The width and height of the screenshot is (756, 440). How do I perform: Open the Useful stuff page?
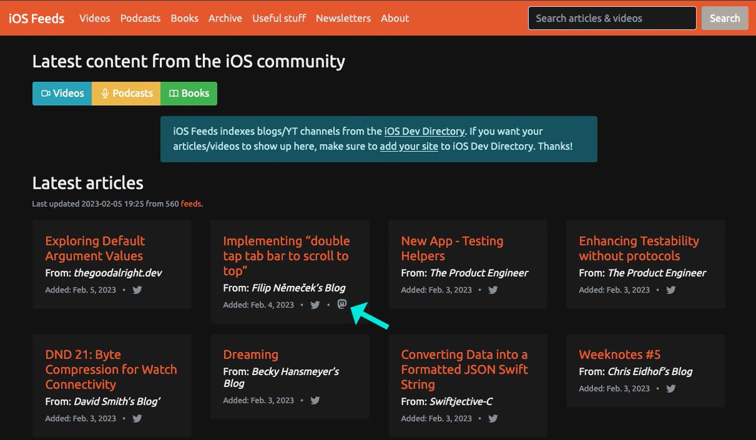coord(279,18)
